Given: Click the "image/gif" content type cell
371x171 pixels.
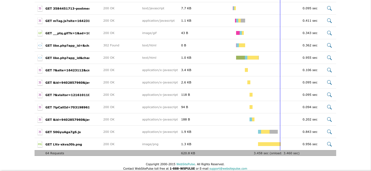Looking at the screenshot, I should coord(149,33).
